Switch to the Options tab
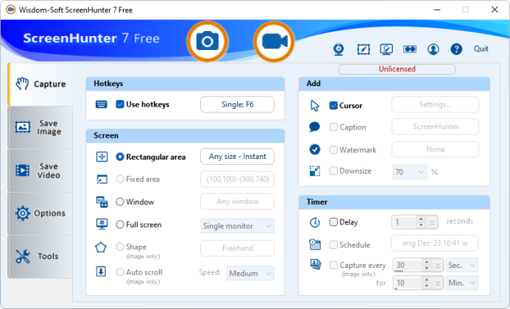Viewport: 510px width, 309px height. [x=40, y=213]
